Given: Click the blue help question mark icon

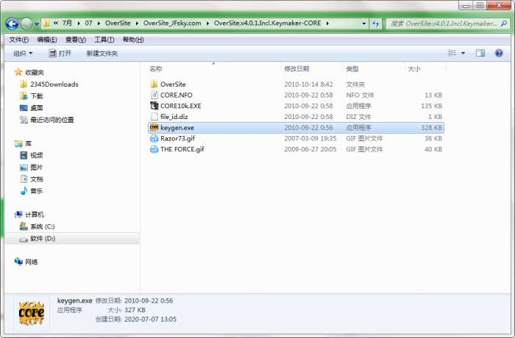Looking at the screenshot, I should 499,53.
